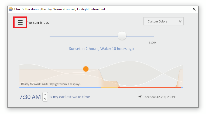Click the 5100K temperature label
206x114 pixels.
[x=153, y=43]
